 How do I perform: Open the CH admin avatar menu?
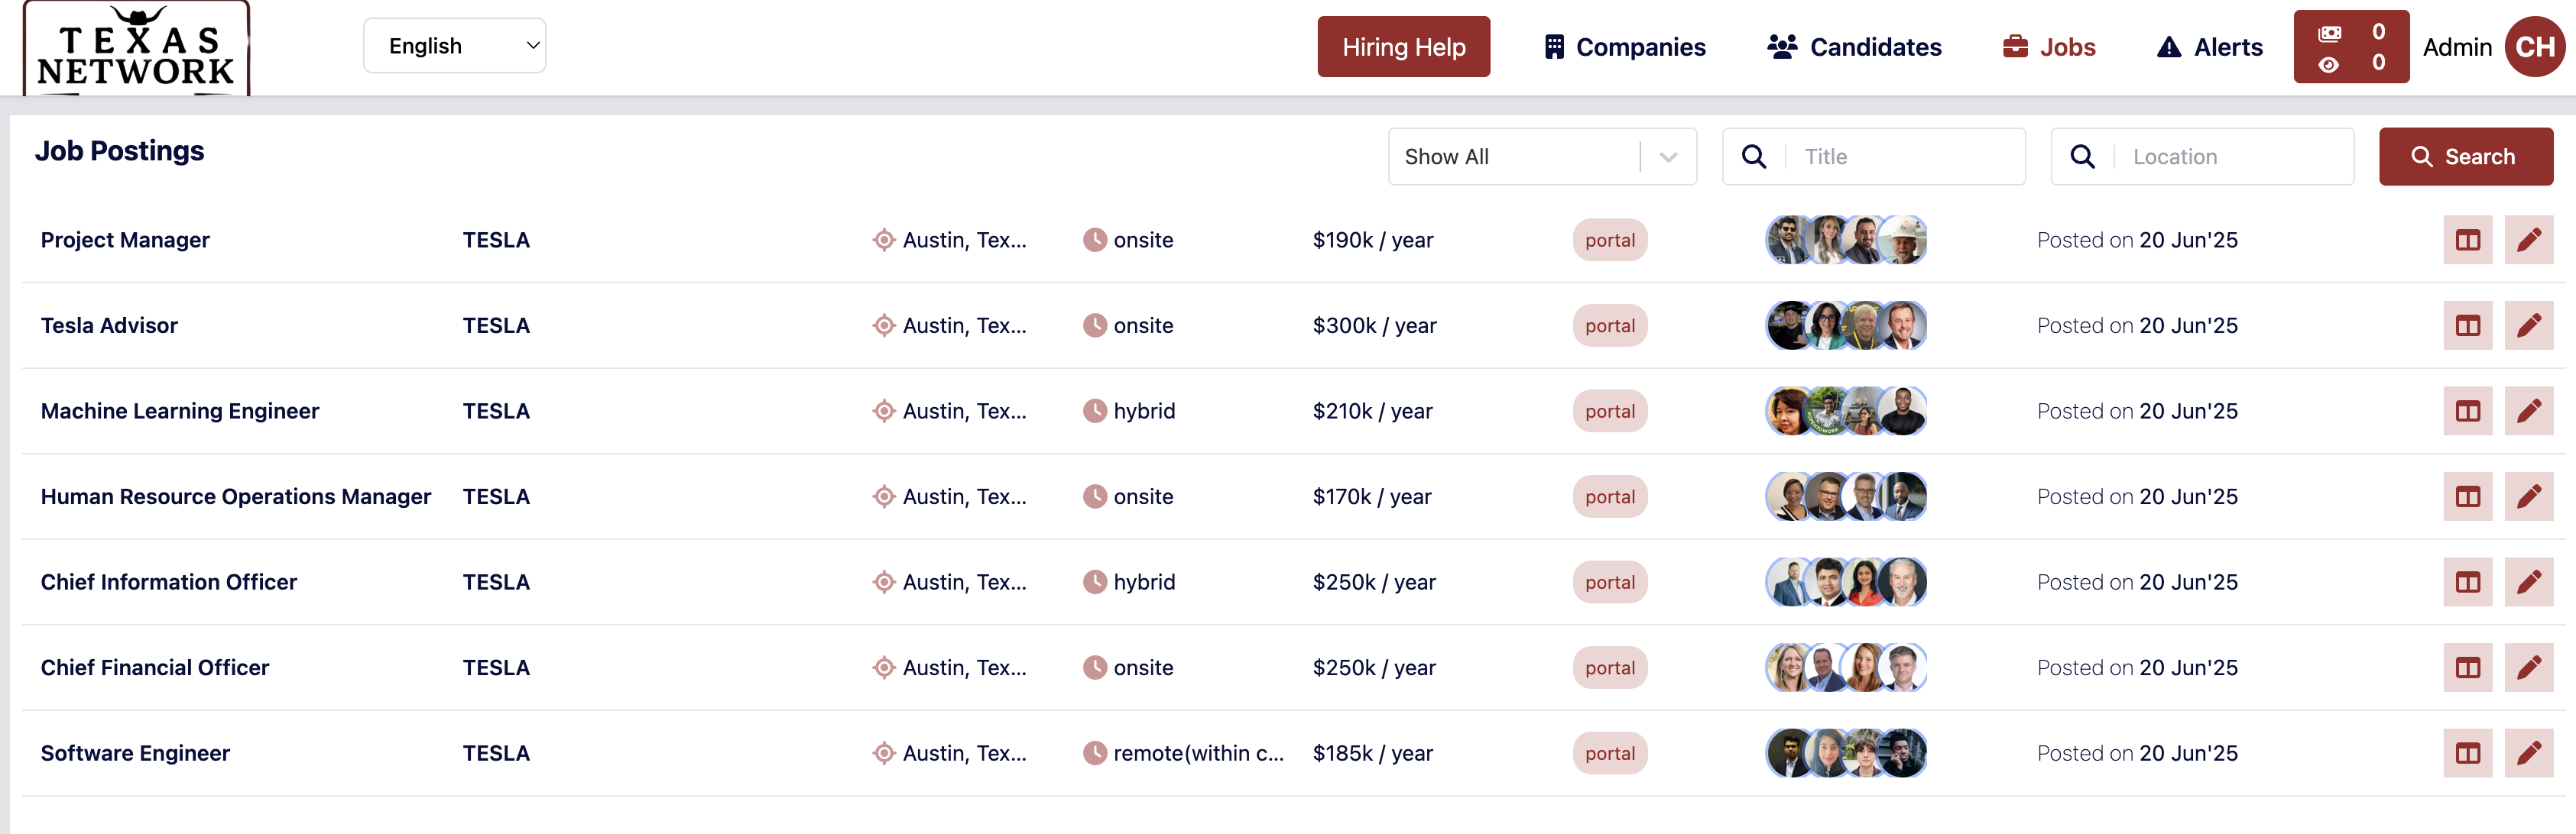click(2534, 47)
